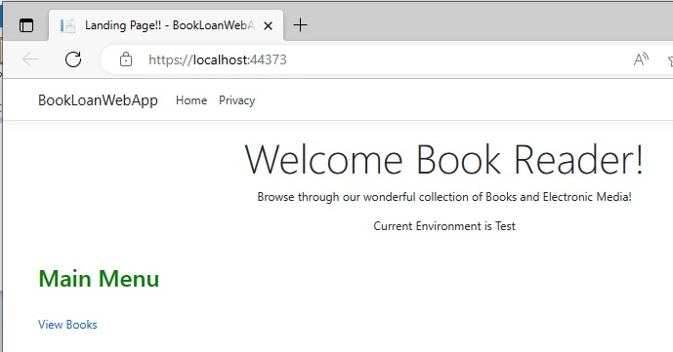Refresh the current page
The image size is (673, 352).
tap(73, 59)
